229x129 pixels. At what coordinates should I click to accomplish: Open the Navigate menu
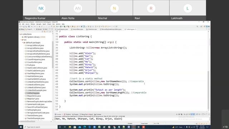point(39,24)
